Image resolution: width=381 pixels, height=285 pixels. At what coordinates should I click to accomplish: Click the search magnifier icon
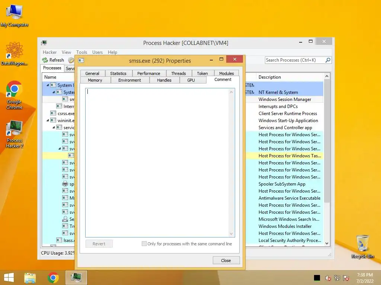coord(328,60)
